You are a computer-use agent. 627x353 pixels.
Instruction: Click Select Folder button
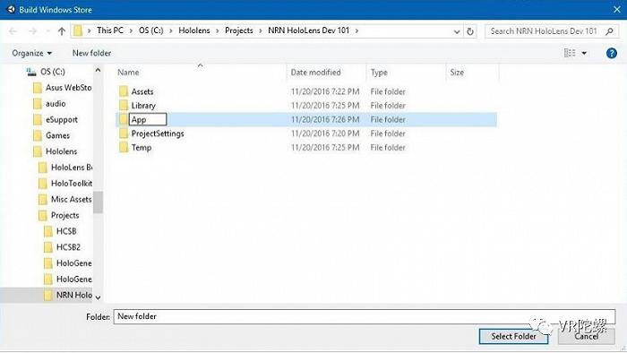click(x=513, y=336)
